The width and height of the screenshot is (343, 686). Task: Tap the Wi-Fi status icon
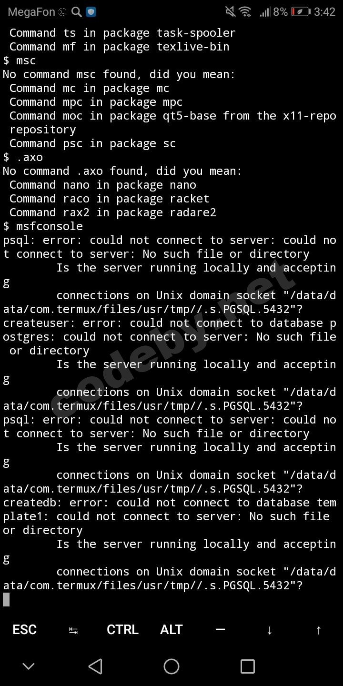click(245, 12)
